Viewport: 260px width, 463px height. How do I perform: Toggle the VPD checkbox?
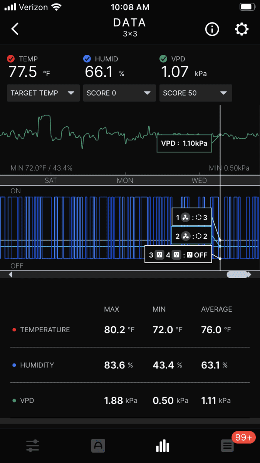click(x=163, y=59)
